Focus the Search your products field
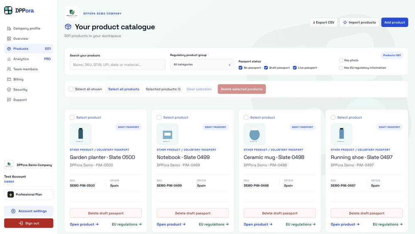415x234 pixels. pos(117,65)
